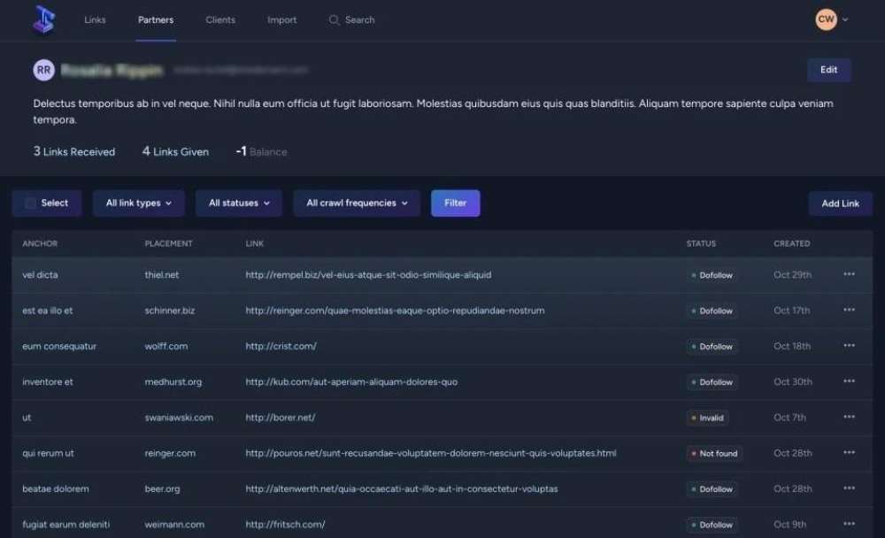885x538 pixels.
Task: Open the account chevron next to CW
Action: [847, 19]
